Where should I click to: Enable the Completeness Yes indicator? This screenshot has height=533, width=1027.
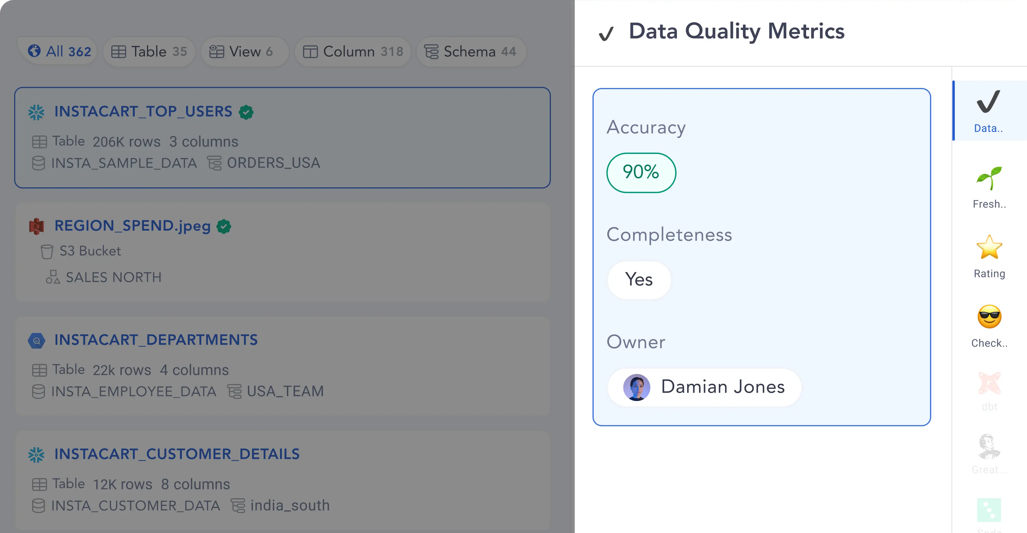pos(638,279)
